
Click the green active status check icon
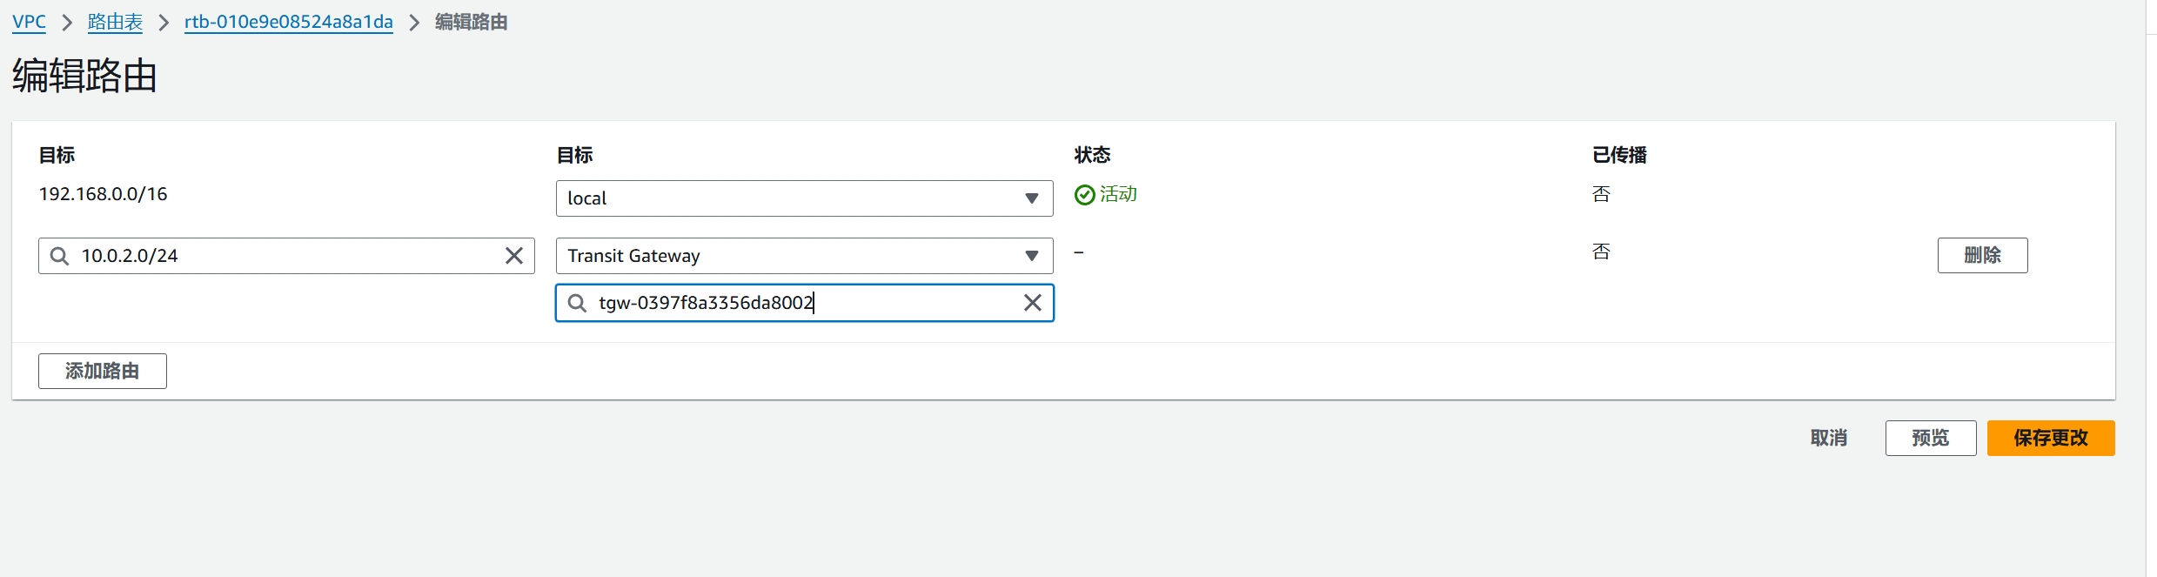pos(1084,195)
